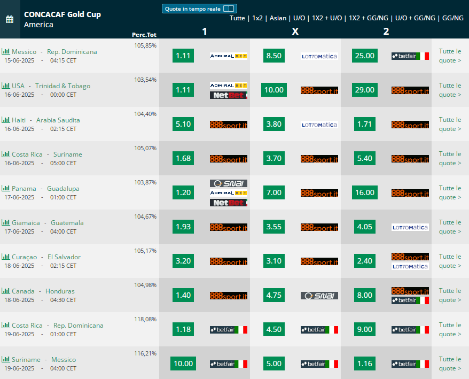Click 888sport logo for Haiti home odds
Viewport: 469px width, 379px height.
point(229,125)
